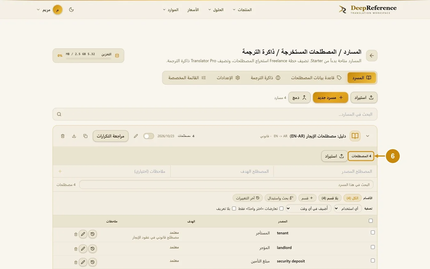Viewport: 430px width, 269px height.
Task: Toggle dark mode moon icon
Action: pos(71,10)
